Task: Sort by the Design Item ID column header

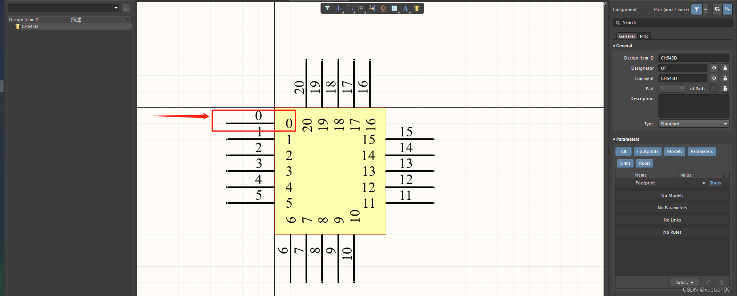Action: tap(39, 19)
